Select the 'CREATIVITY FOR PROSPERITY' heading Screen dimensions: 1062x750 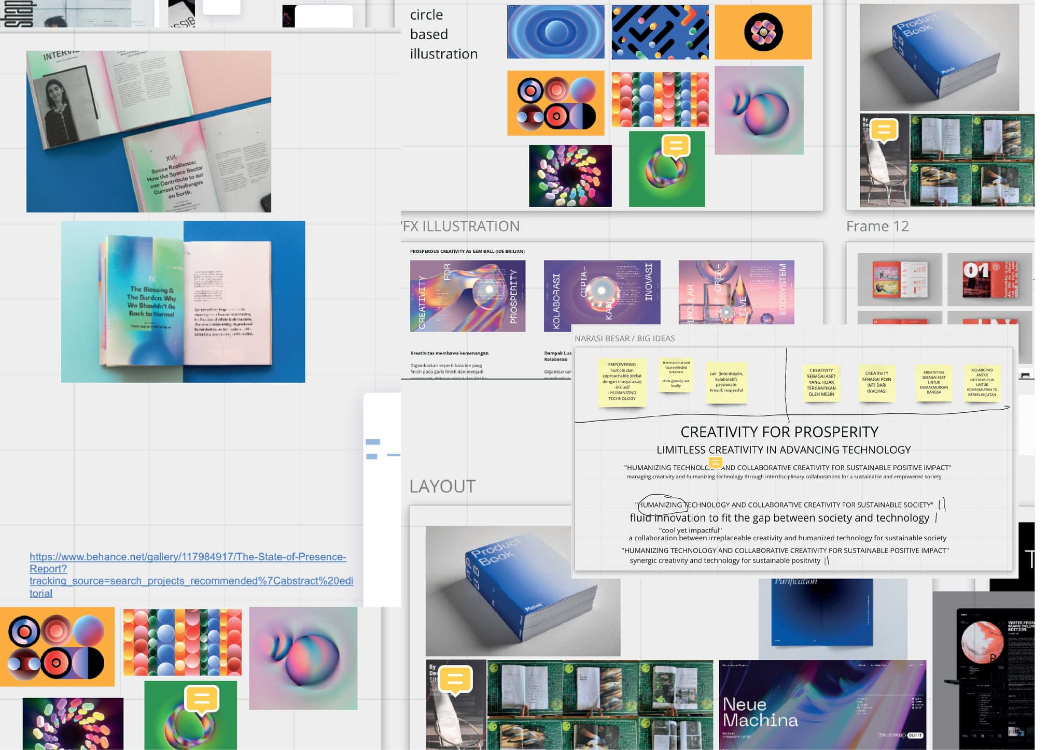(x=779, y=432)
